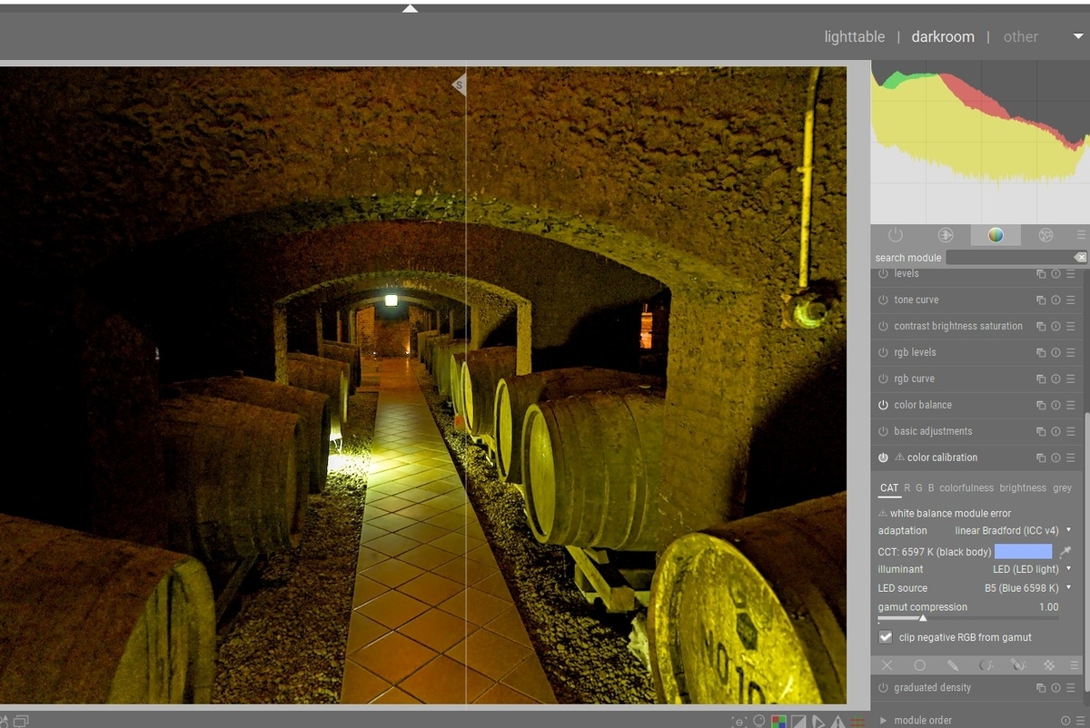Screen dimensions: 1090x728
Task: Switch to the R channel tab
Action: [907, 488]
